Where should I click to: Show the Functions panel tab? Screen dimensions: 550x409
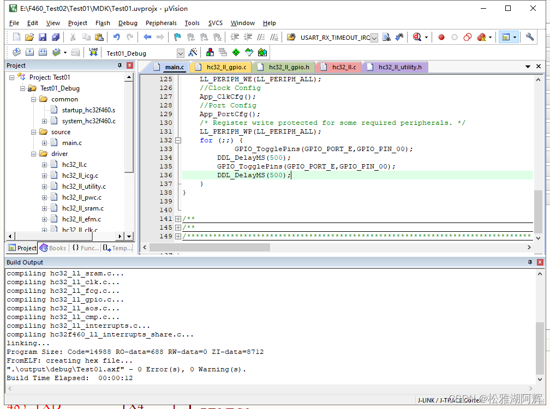[86, 248]
